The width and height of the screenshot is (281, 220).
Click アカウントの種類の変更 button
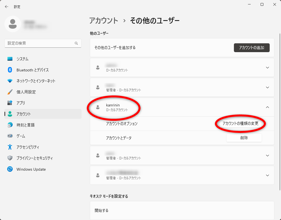click(240, 124)
